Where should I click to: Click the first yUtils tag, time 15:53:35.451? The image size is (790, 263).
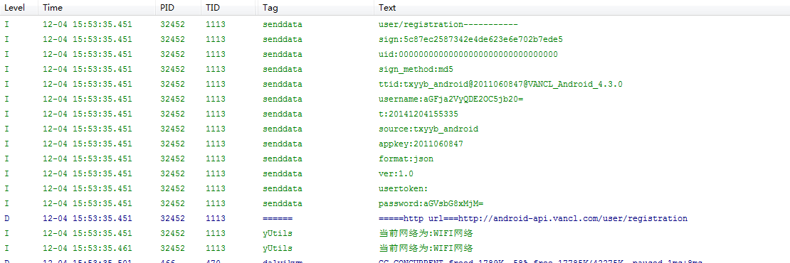(278, 233)
